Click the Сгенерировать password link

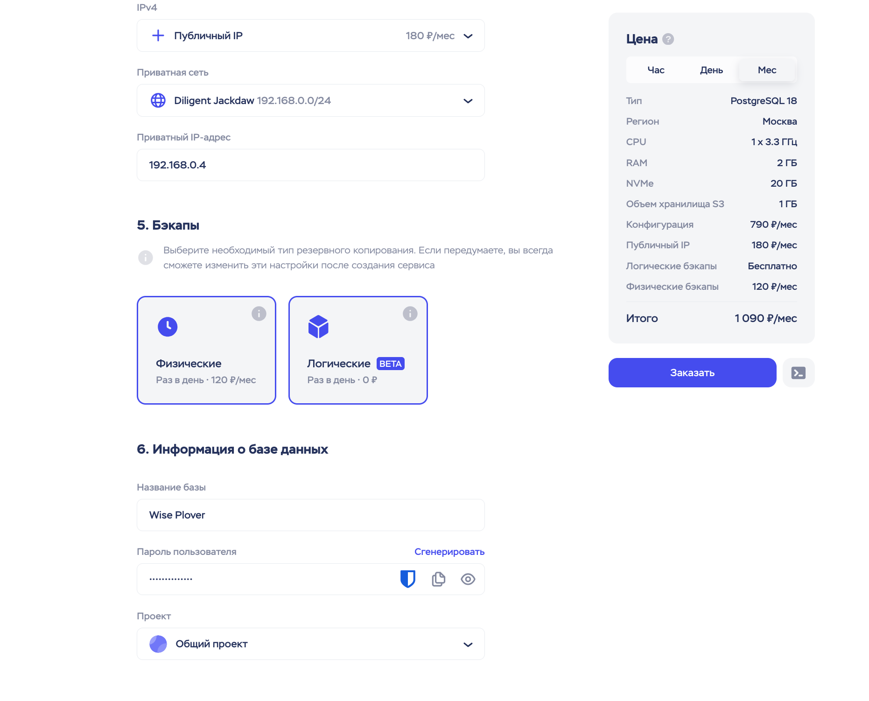pyautogui.click(x=449, y=552)
